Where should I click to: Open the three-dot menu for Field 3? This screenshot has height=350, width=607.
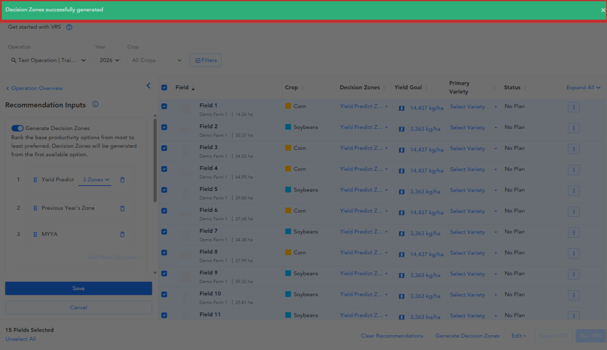pyautogui.click(x=574, y=149)
